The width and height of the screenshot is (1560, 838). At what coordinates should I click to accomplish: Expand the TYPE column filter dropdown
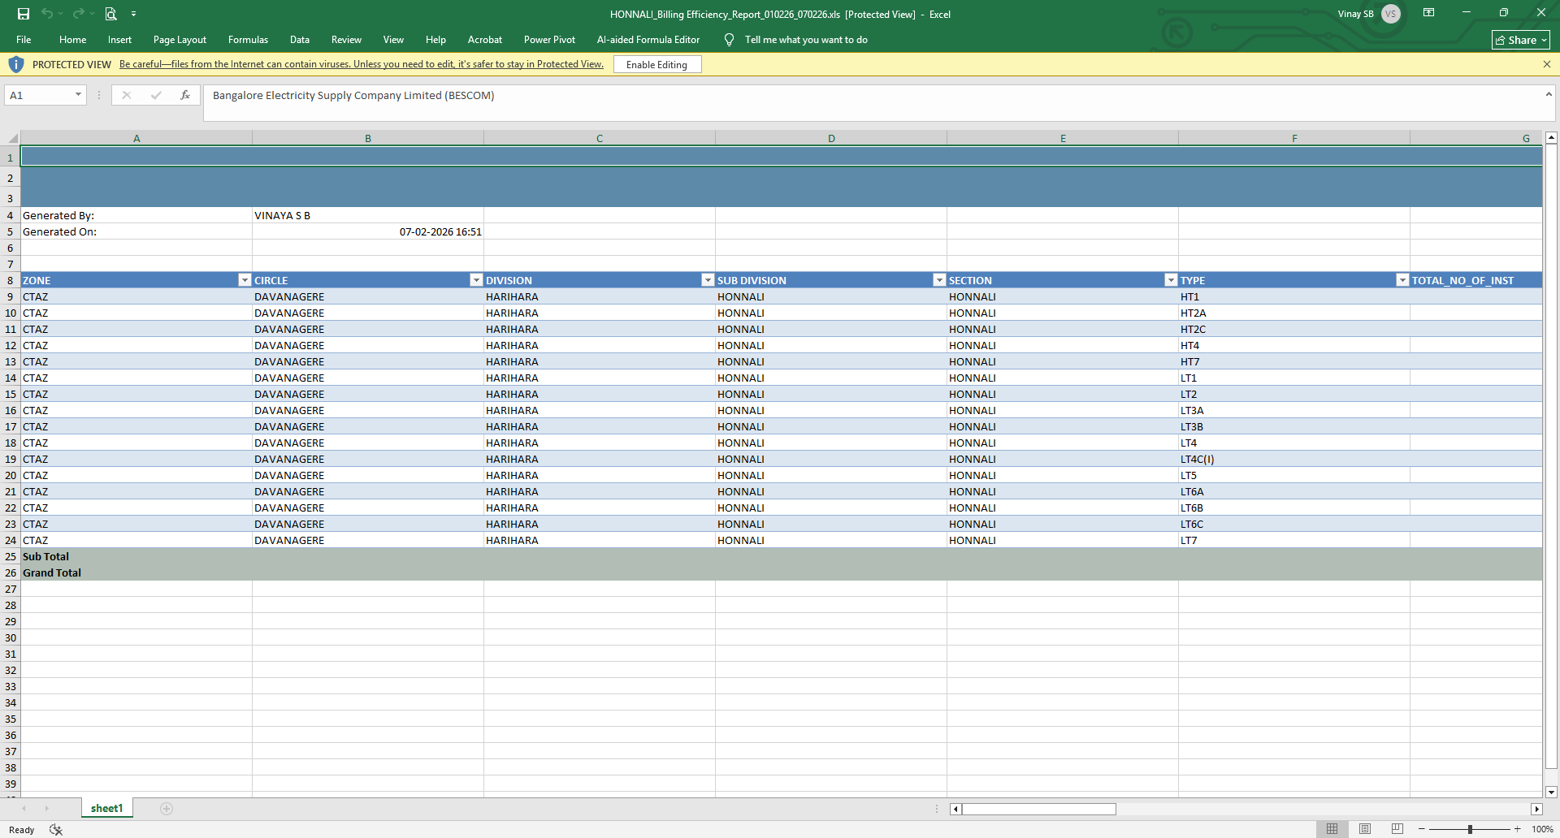coord(1402,280)
